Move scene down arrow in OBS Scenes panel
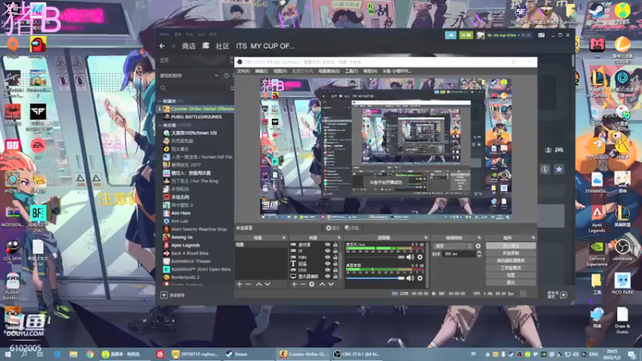 (267, 284)
